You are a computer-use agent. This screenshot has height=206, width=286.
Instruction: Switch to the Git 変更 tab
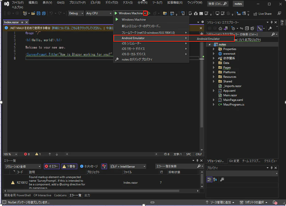[234, 161]
